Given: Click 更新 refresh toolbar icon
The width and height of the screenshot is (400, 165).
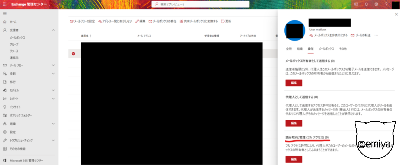Looking at the screenshot, I should (x=226, y=21).
